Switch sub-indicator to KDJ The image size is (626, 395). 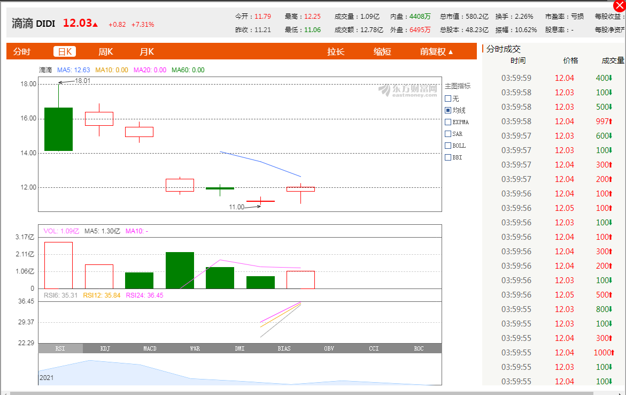pyautogui.click(x=105, y=348)
